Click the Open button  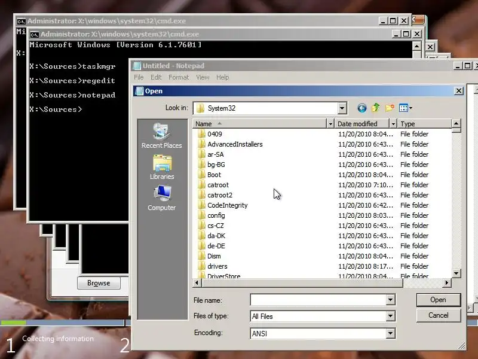[x=439, y=300]
